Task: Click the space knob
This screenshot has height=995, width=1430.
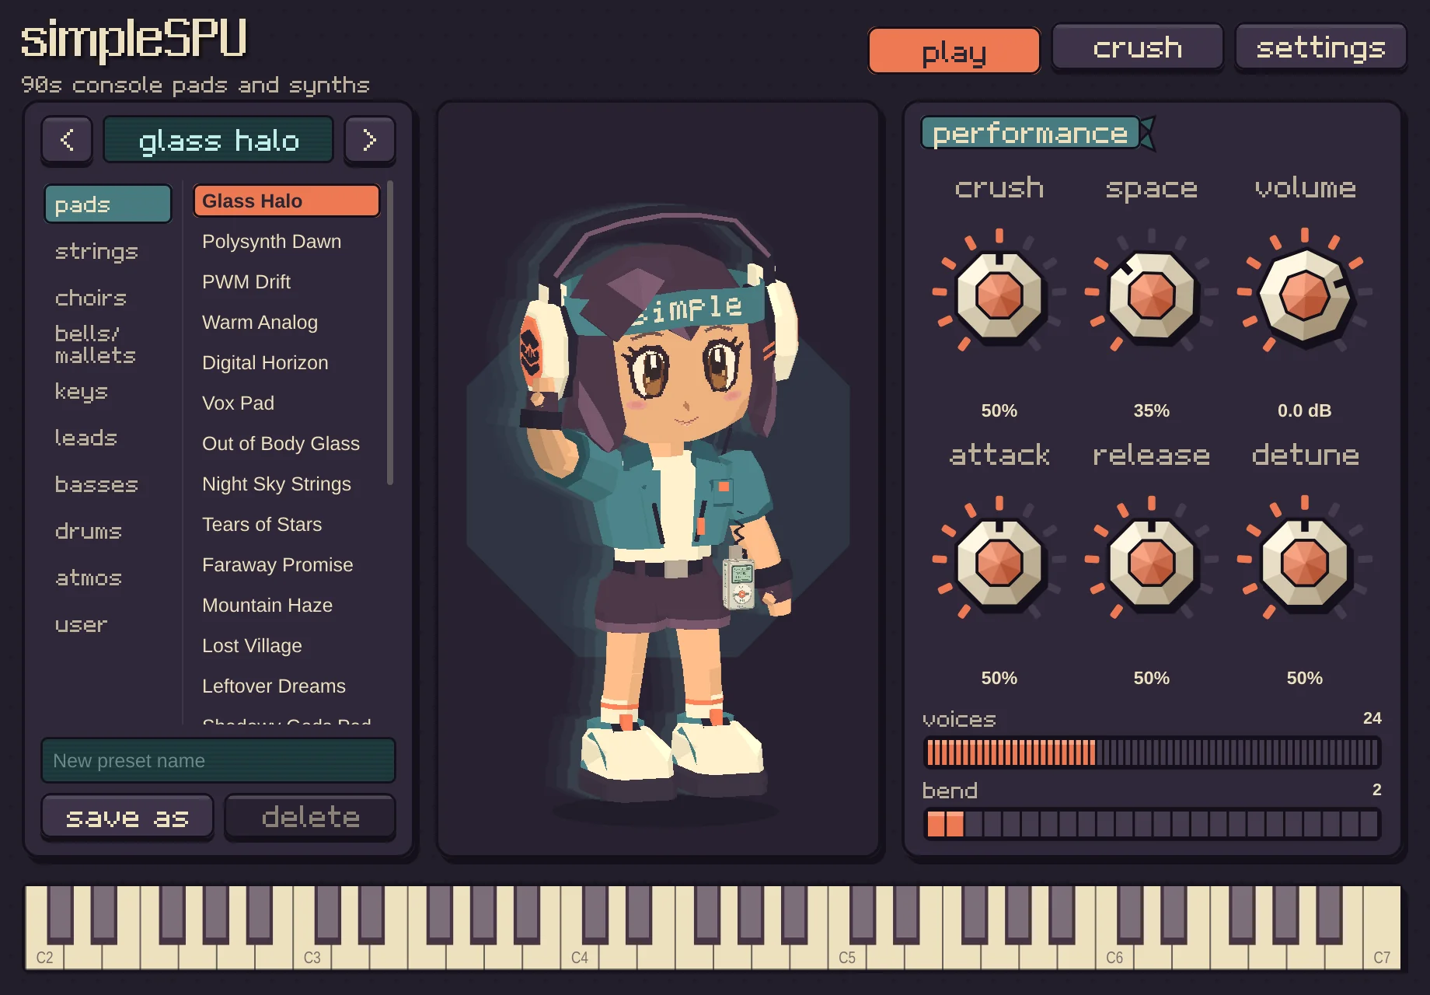Action: pos(1151,295)
